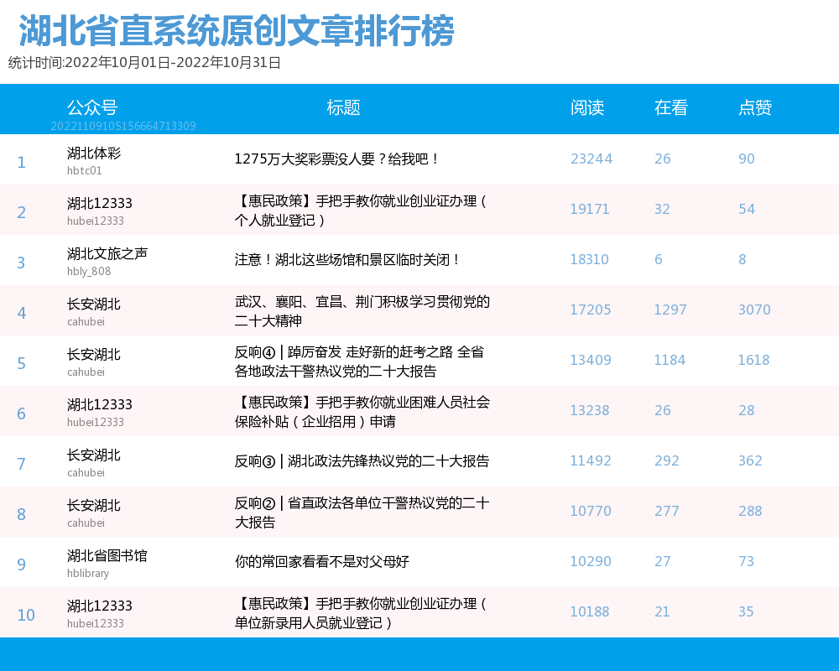This screenshot has width=839, height=671.
Task: Open article about 1275万大奖彩票没人要
Action: (x=337, y=159)
